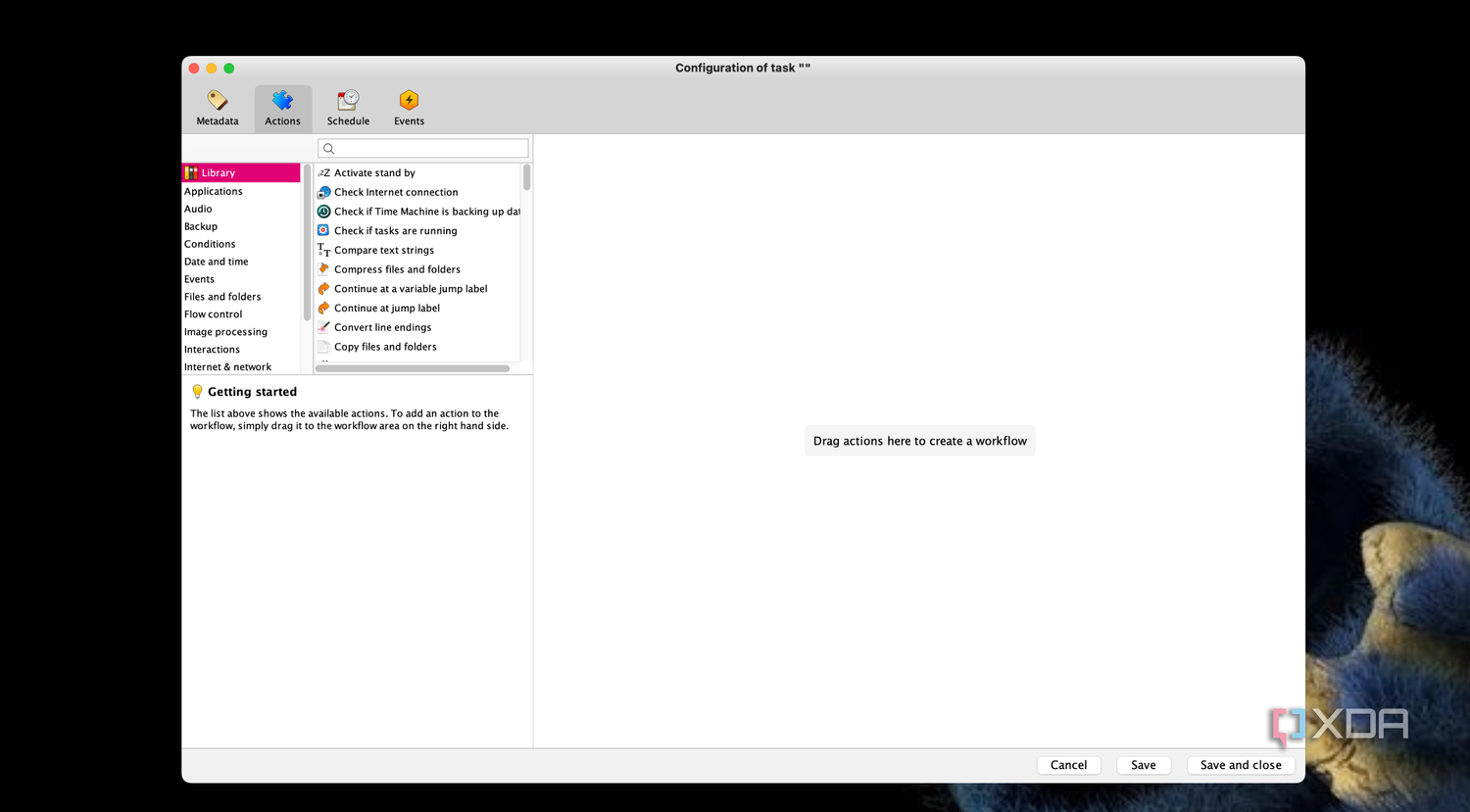This screenshot has height=812, width=1470.
Task: Click the category list vertical scrollbar
Action: [x=307, y=242]
